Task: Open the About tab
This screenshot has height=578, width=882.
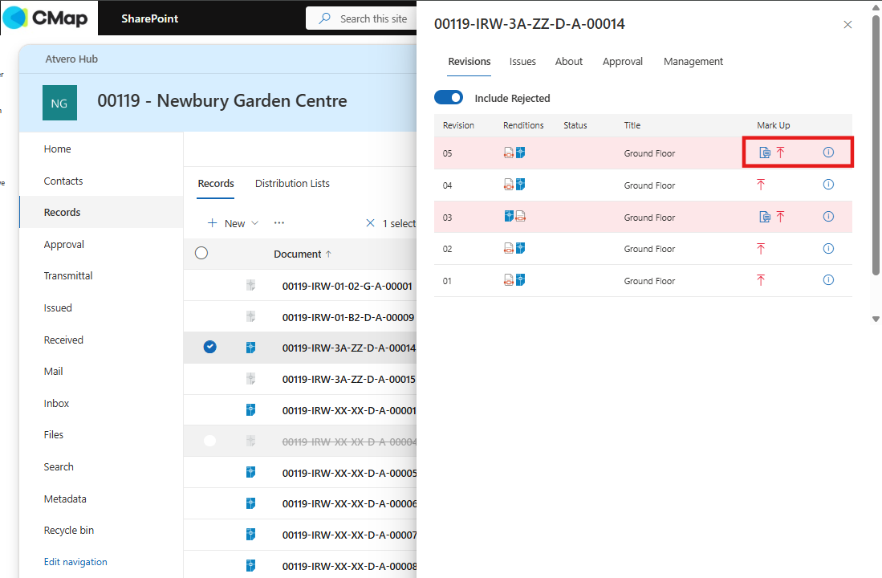Action: pyautogui.click(x=569, y=61)
